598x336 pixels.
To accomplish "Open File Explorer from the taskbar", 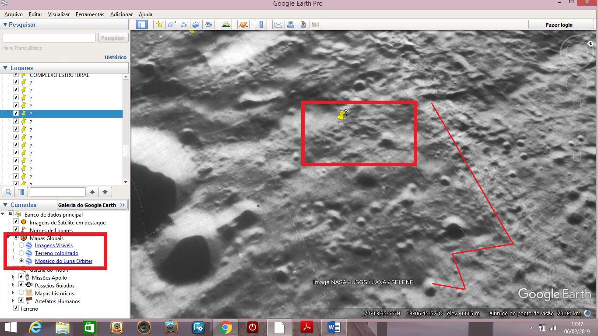I will [x=63, y=327].
